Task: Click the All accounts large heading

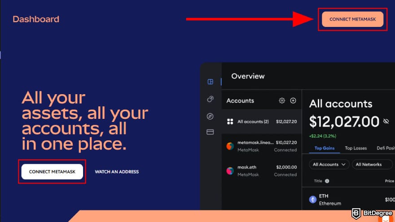Action: [341, 104]
